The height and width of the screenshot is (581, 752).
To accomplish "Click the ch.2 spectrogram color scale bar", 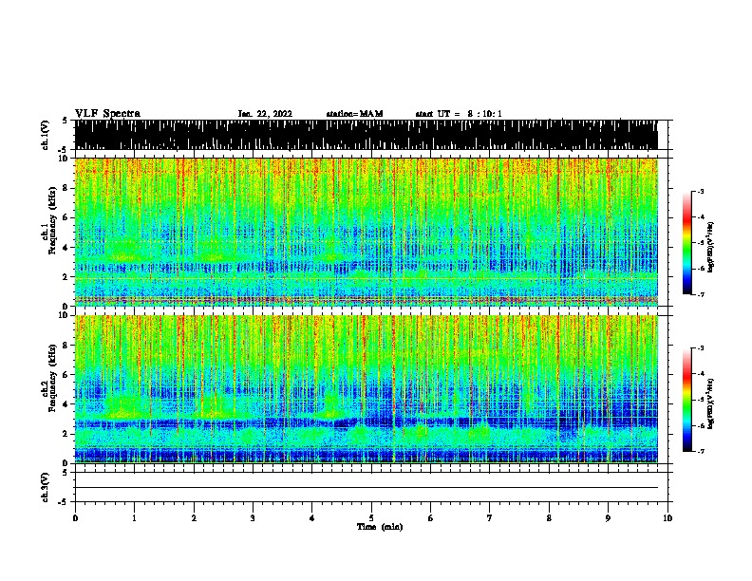I will [687, 400].
